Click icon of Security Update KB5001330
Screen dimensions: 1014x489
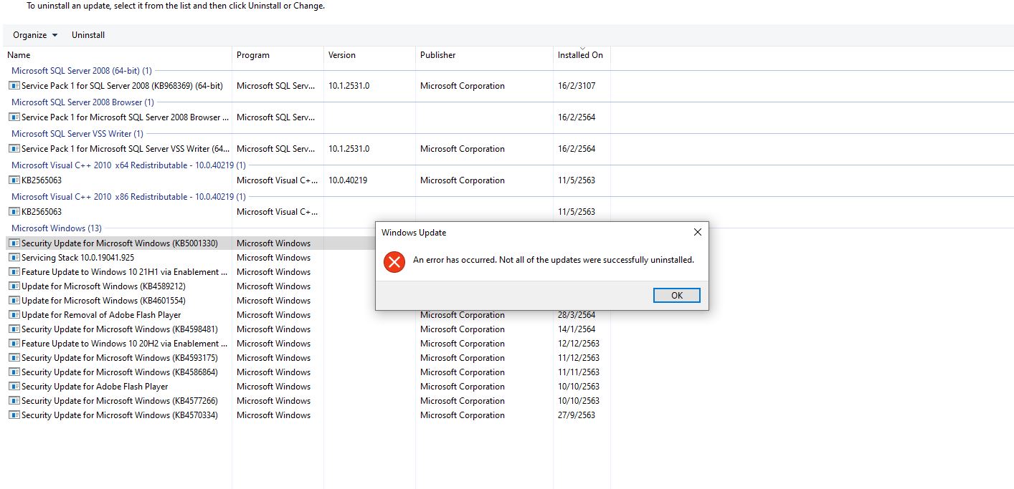pos(14,243)
